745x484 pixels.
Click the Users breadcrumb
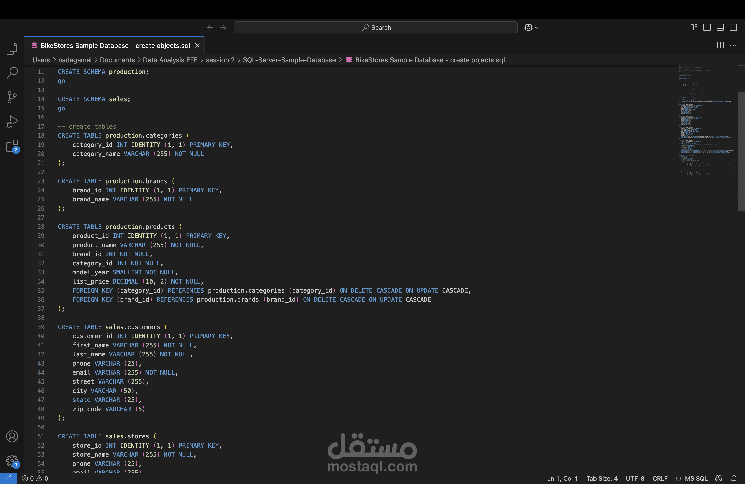pyautogui.click(x=41, y=60)
